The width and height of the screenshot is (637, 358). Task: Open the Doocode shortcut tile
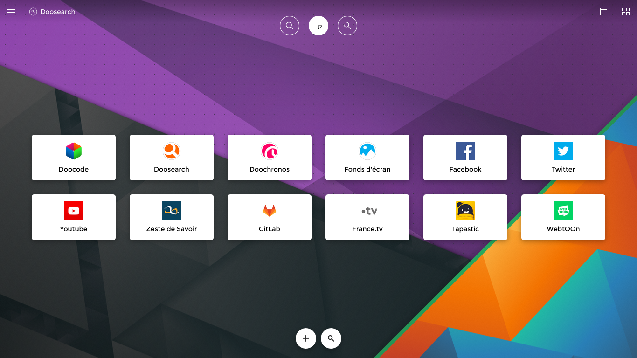(74, 158)
